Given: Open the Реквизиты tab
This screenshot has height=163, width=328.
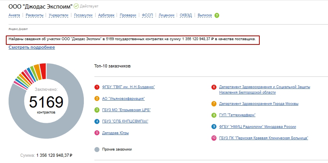Looking at the screenshot, I should coord(34,15).
